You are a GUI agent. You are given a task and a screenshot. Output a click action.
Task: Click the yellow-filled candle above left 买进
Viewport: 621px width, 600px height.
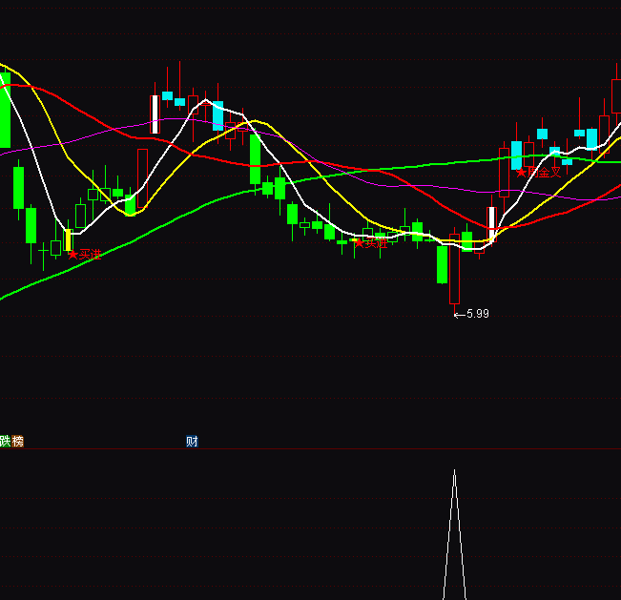(68, 239)
